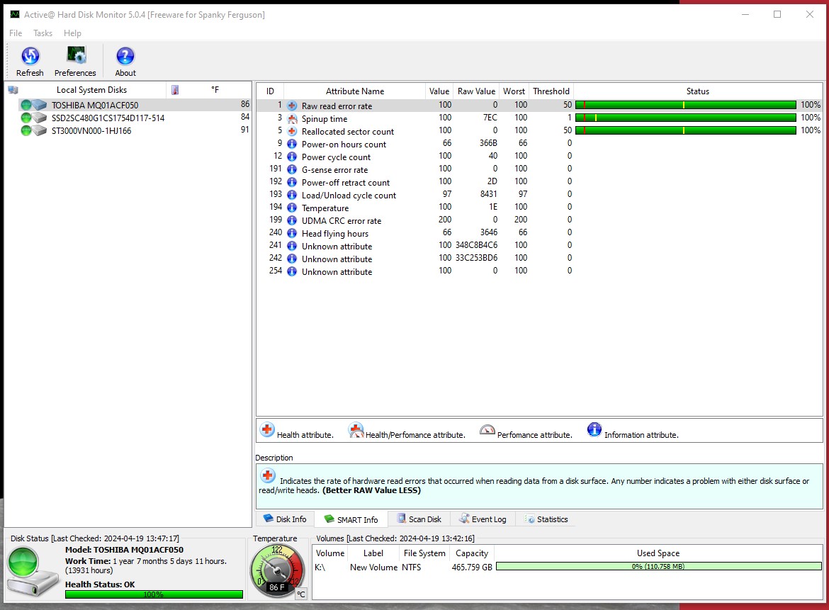
Task: Select the ST3000VN000-1HJ166 disk
Action: 91,130
